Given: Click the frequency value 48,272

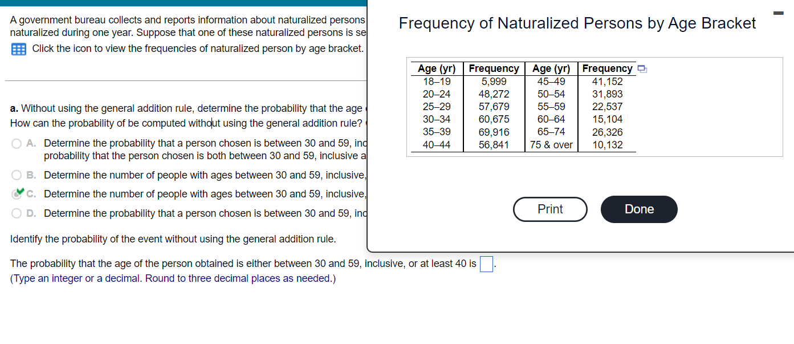Looking at the screenshot, I should click(x=494, y=94).
